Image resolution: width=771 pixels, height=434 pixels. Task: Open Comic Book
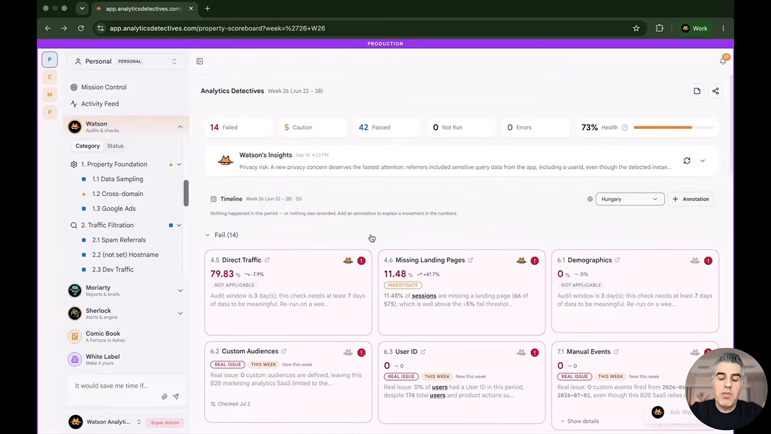(126, 336)
